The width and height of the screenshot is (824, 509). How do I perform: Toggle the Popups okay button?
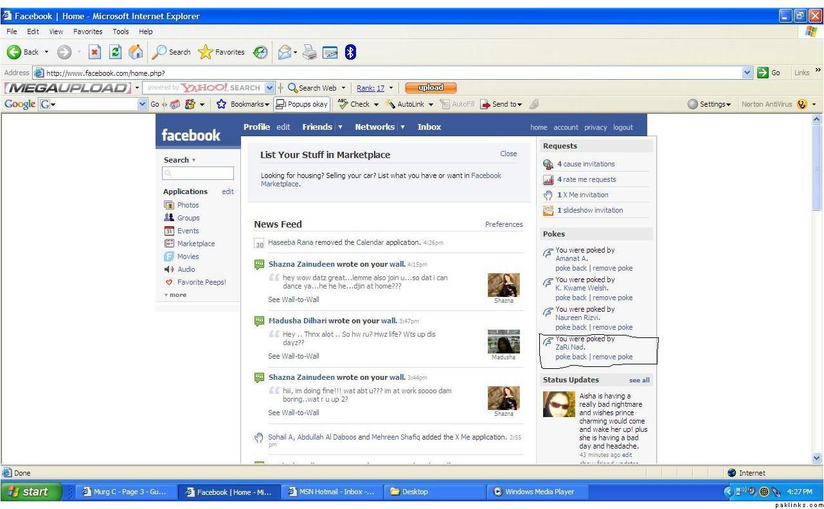(x=301, y=104)
